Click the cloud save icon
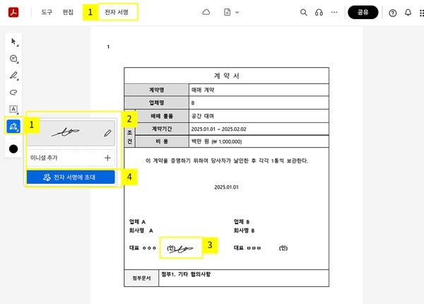Screen dimensions: 424x304 pyautogui.click(x=206, y=12)
